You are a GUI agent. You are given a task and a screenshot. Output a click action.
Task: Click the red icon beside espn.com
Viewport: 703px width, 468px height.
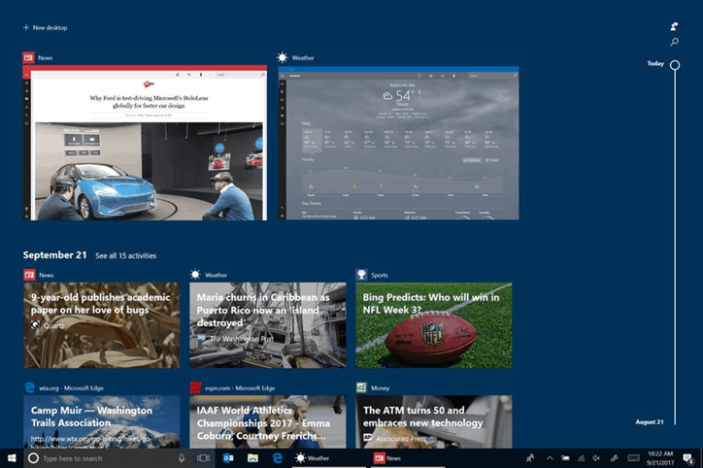point(195,387)
